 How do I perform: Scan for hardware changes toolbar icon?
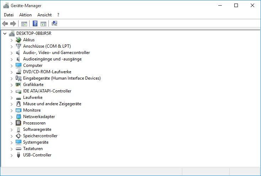(x=54, y=23)
